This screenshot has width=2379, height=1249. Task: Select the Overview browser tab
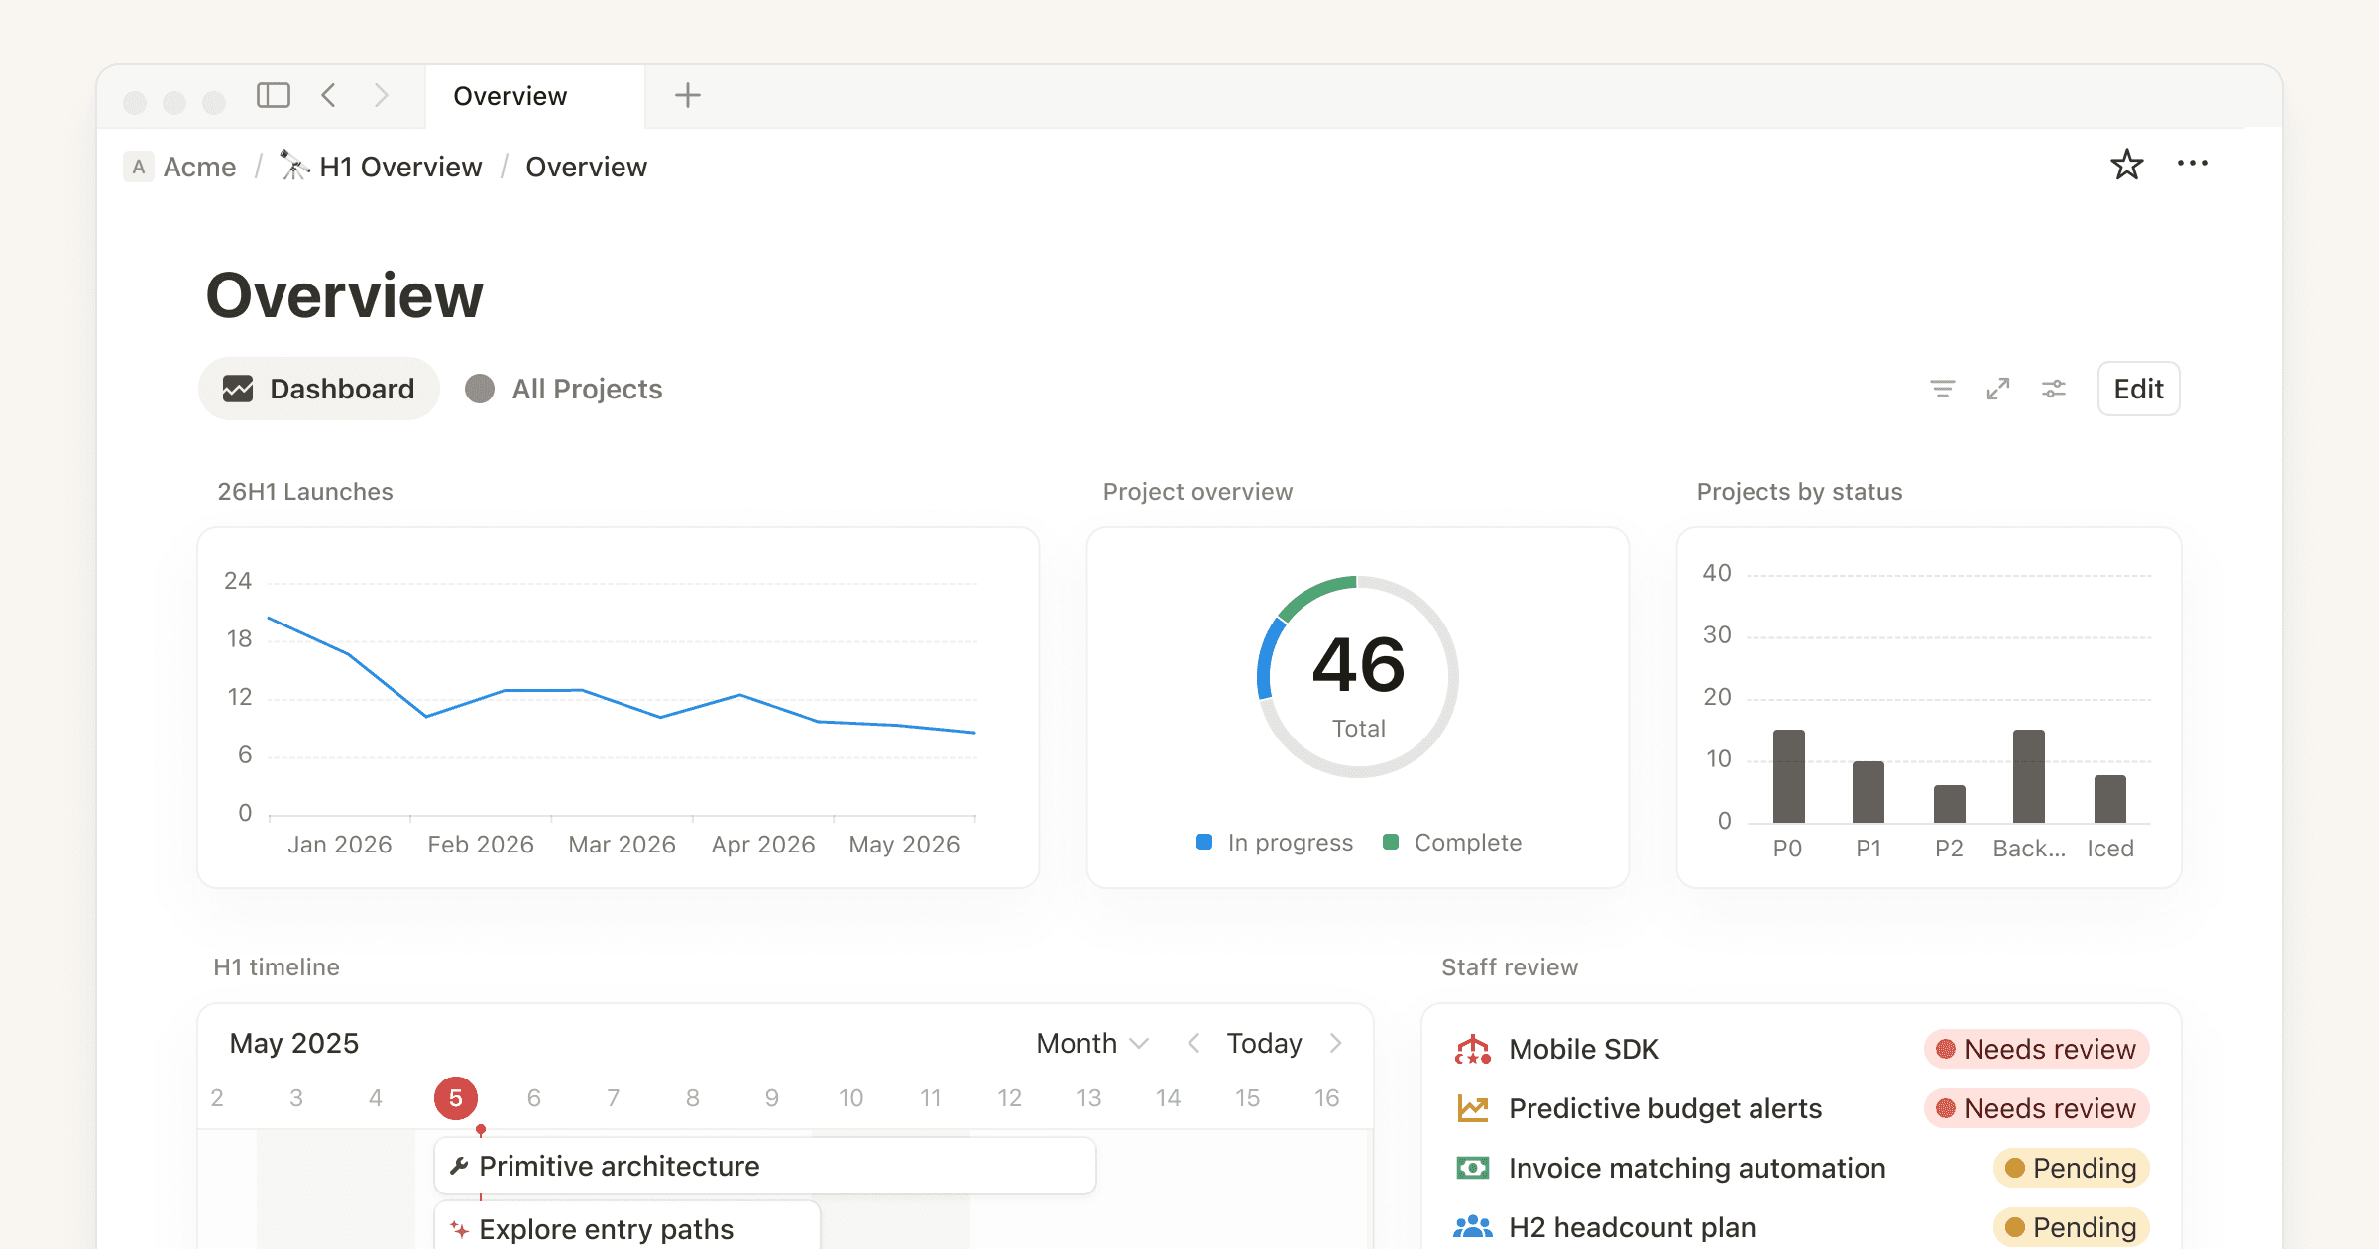click(x=510, y=95)
